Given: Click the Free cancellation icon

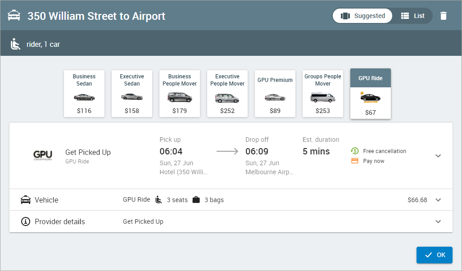Looking at the screenshot, I should [355, 151].
